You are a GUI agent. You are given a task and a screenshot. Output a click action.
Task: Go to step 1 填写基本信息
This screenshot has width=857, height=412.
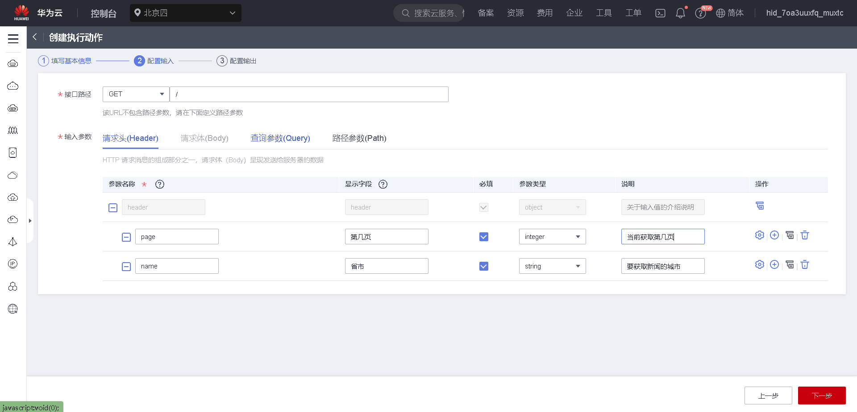[x=65, y=61]
